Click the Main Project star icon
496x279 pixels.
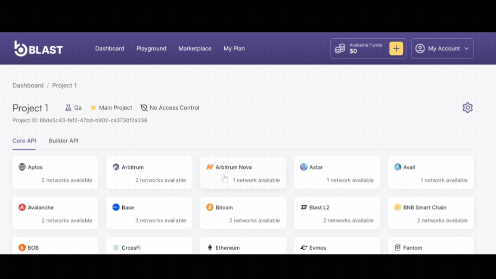[x=93, y=108]
